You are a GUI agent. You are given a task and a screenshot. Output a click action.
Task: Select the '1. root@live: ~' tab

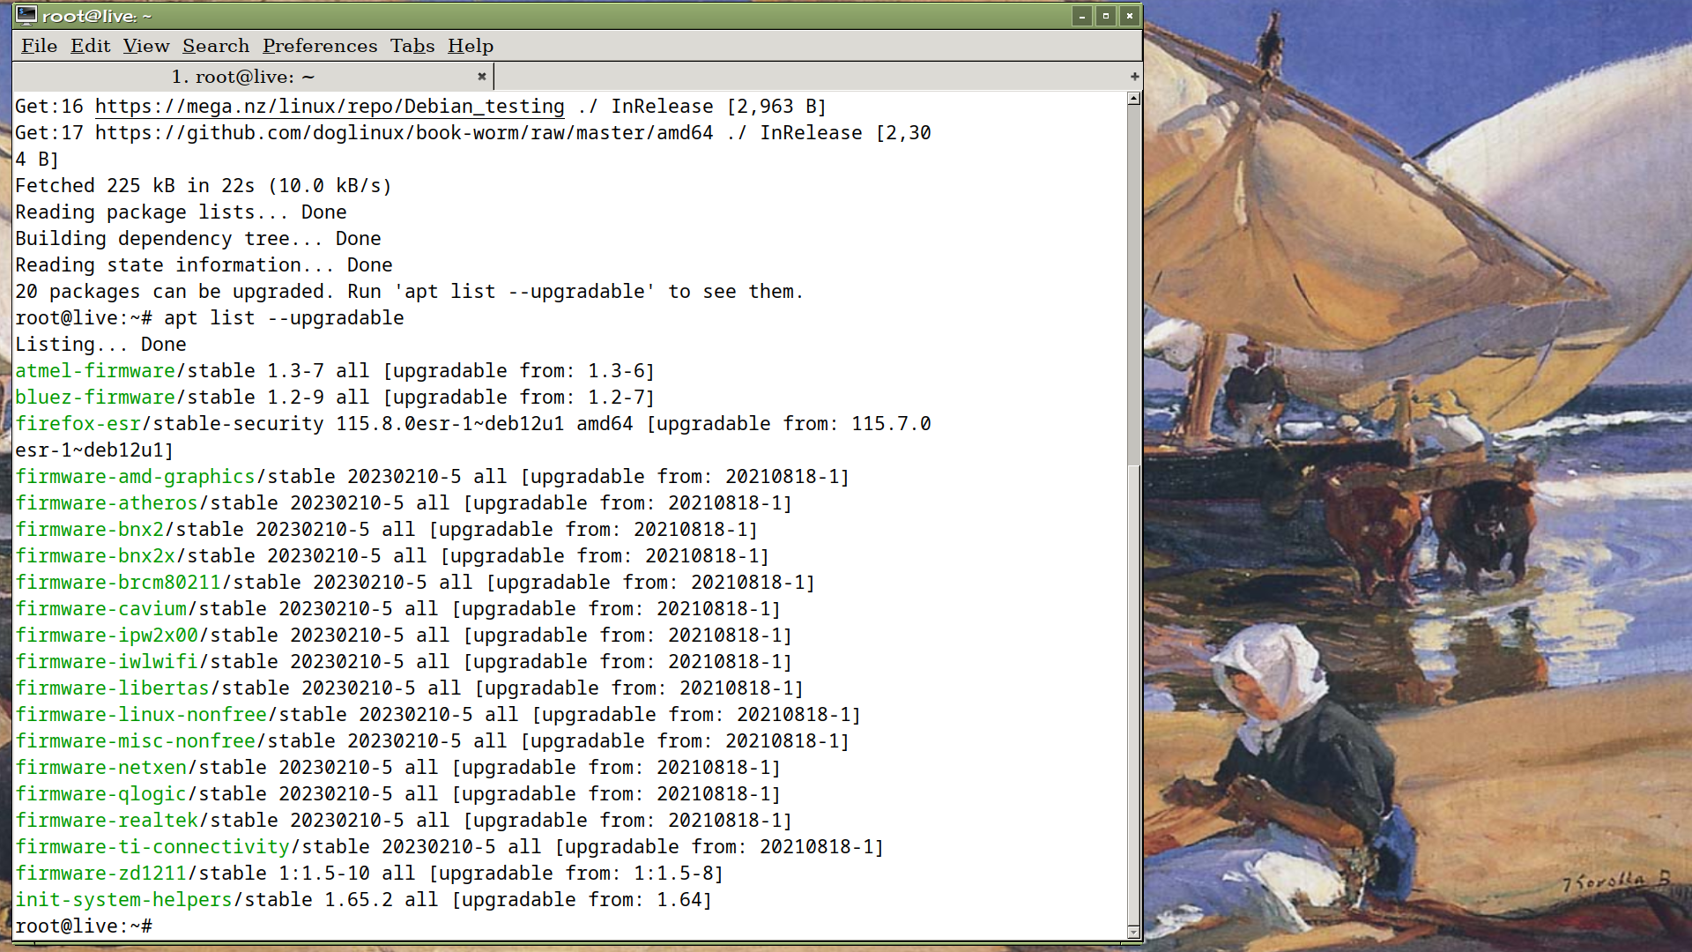pyautogui.click(x=242, y=77)
